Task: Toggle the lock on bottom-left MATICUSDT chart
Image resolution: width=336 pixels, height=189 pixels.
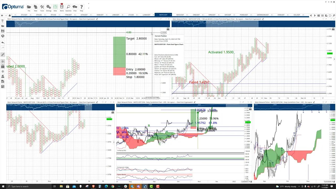Action: pos(113,112)
